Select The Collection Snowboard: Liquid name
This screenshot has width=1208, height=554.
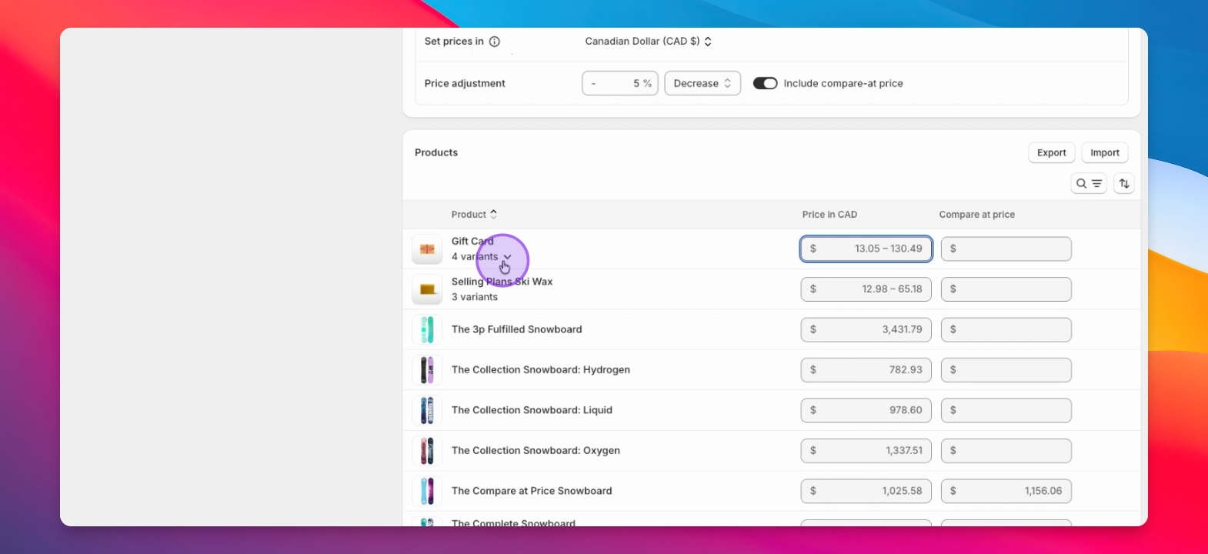(532, 410)
